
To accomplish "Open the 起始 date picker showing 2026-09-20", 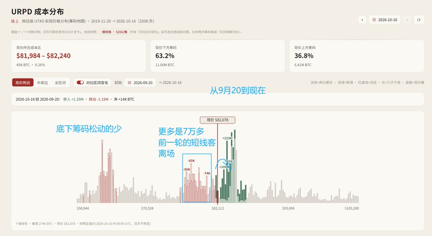I will coord(140,83).
